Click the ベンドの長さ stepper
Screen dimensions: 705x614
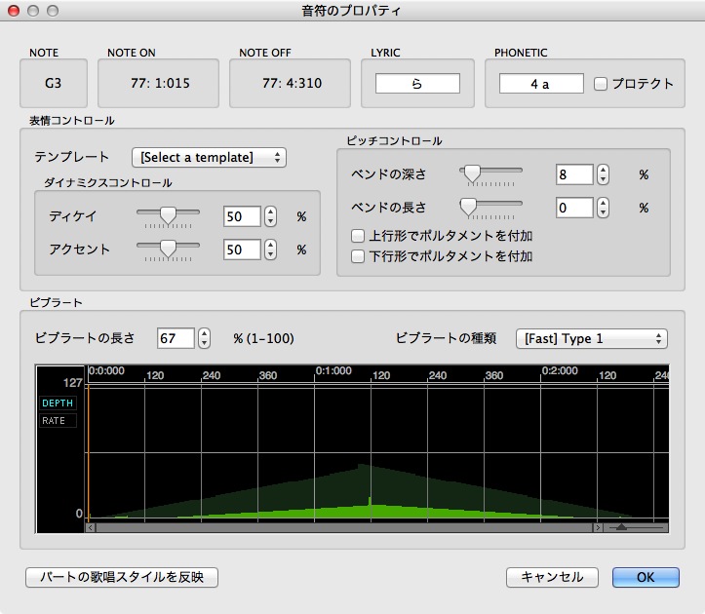tap(603, 208)
